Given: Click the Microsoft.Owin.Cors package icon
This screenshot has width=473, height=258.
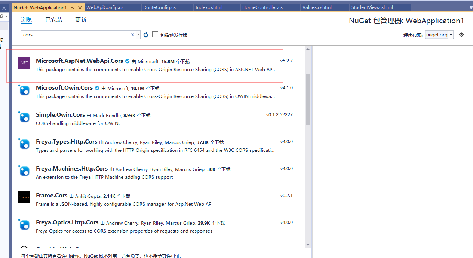Looking at the screenshot, I should [x=24, y=90].
